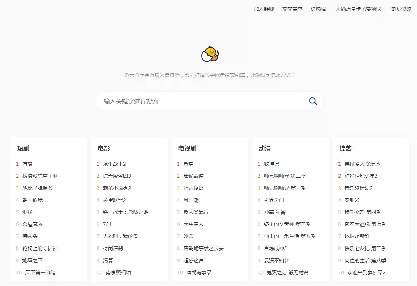
Task: Click the chick in eggshell logo
Action: coord(210,54)
